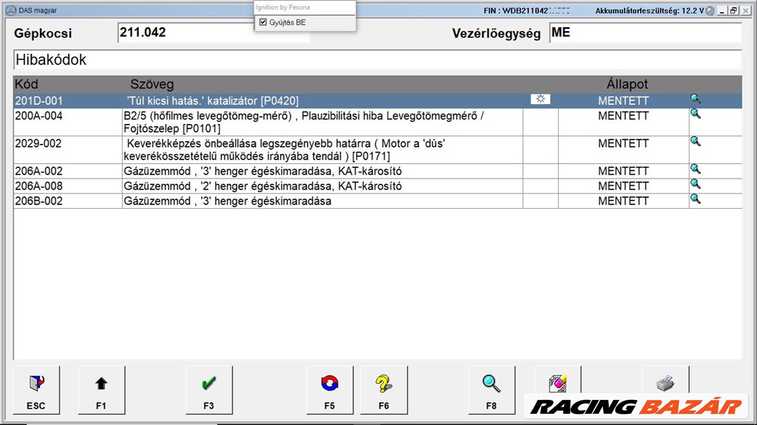Select fault row 206A-008 misfire entry
The height and width of the screenshot is (425, 757).
point(259,186)
